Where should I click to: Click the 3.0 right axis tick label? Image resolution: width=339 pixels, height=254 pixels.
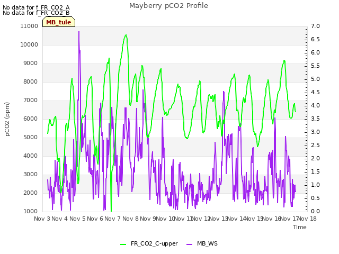315,132
